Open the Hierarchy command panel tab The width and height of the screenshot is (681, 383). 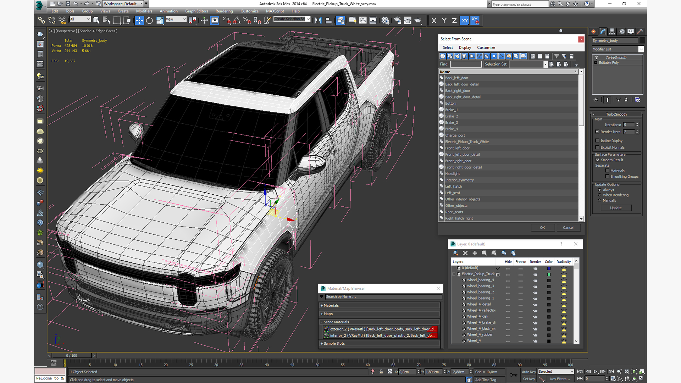point(612,32)
